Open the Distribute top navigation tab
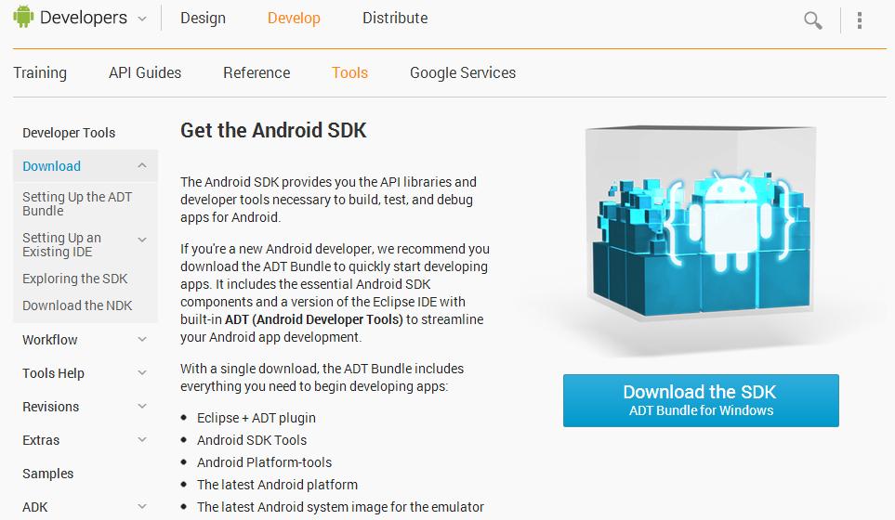 pyautogui.click(x=395, y=19)
